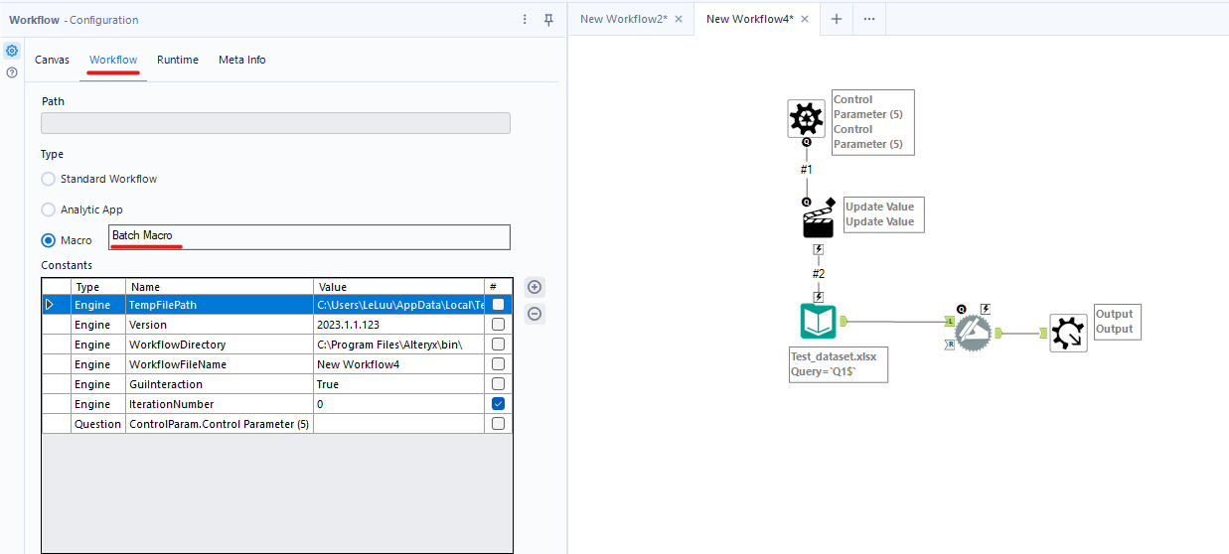Select the Join tool on canvas

[974, 333]
